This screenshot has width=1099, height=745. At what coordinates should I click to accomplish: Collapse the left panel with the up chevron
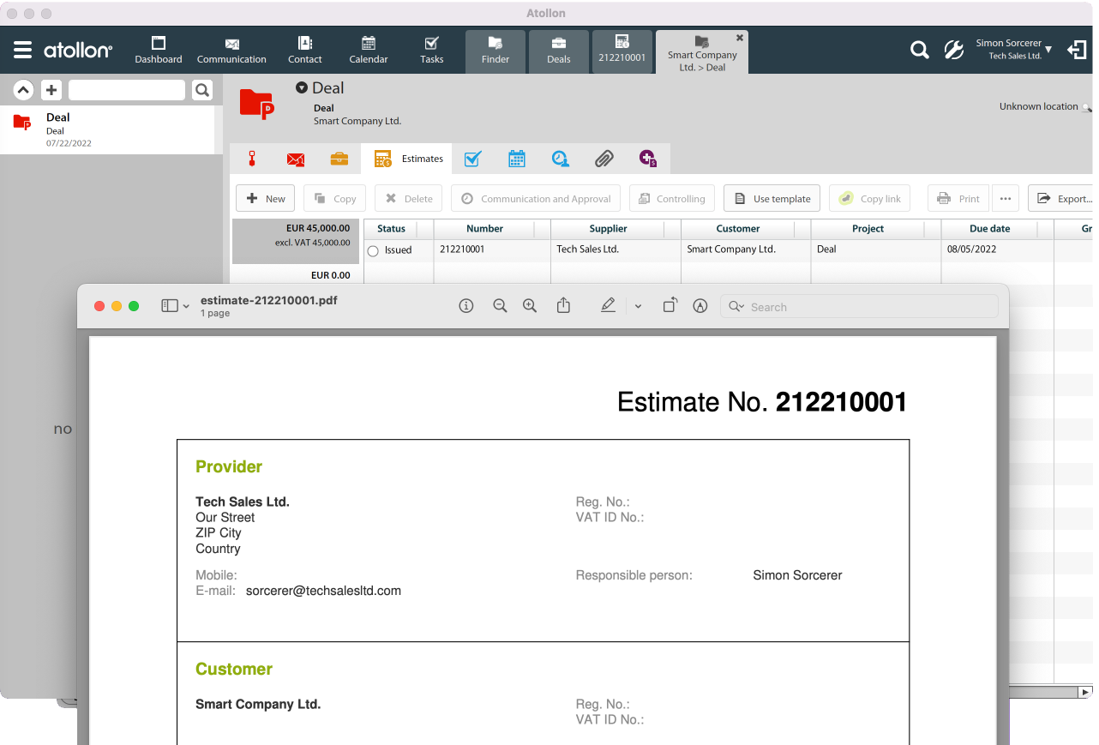click(23, 89)
